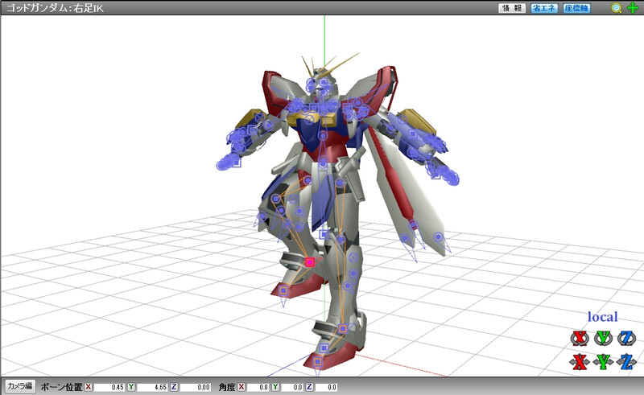Click the ボーン位置 label

click(x=62, y=387)
